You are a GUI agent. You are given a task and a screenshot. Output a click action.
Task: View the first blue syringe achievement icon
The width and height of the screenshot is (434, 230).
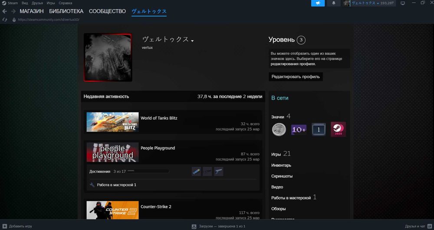click(x=196, y=171)
